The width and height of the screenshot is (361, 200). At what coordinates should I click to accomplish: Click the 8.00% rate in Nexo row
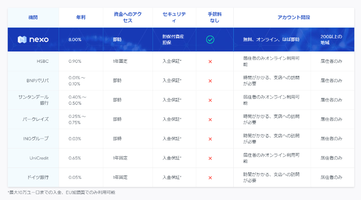coord(75,40)
